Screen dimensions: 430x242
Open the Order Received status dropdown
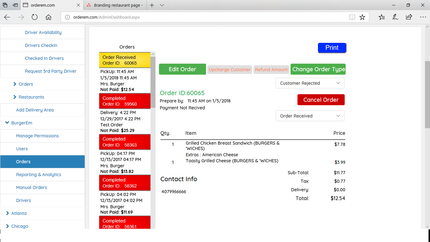coord(310,116)
